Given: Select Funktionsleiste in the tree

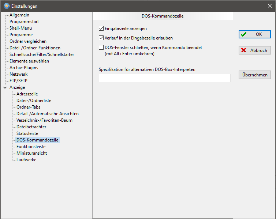Looking at the screenshot, I should pos(31,147).
